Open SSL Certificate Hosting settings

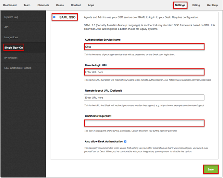click(18, 68)
